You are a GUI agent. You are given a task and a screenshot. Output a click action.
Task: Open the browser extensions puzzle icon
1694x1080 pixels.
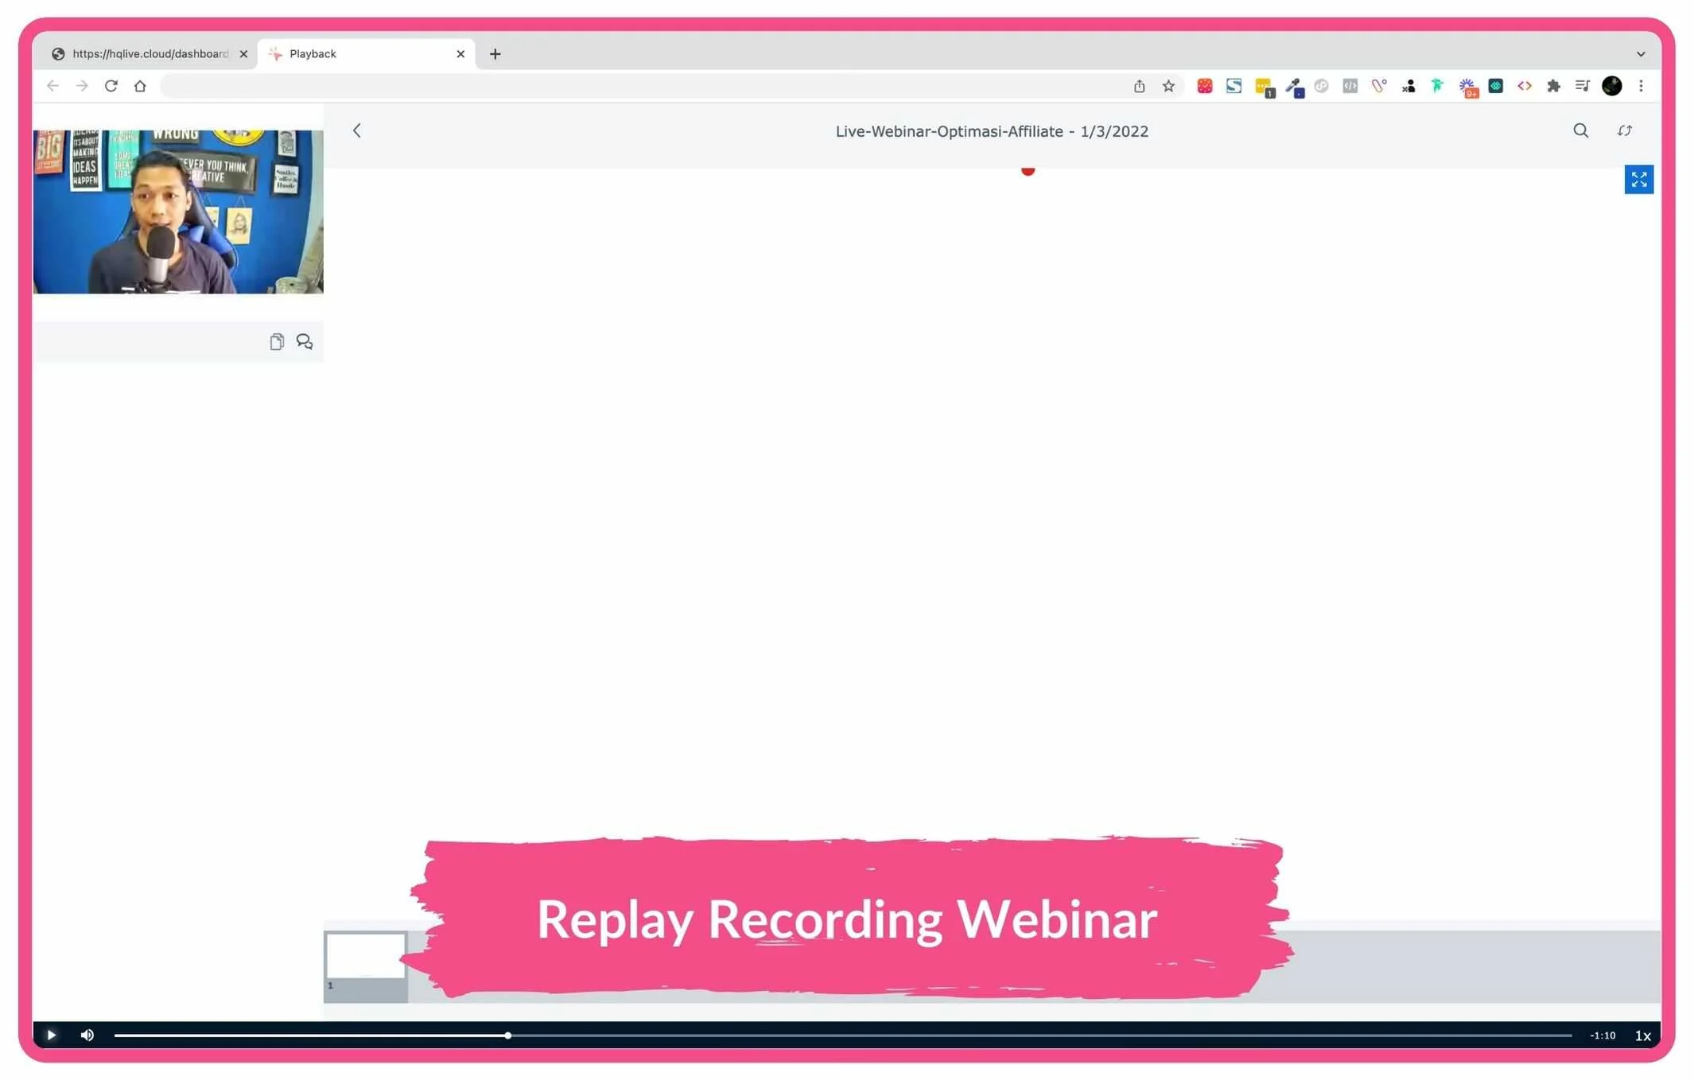point(1552,86)
